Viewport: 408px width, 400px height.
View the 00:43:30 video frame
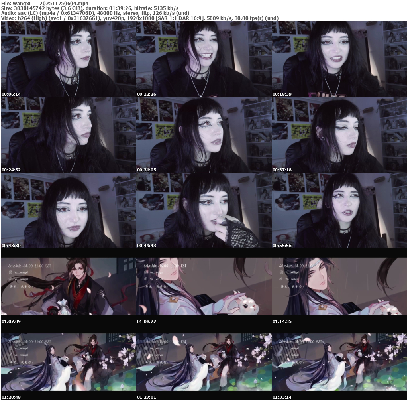pos(69,211)
